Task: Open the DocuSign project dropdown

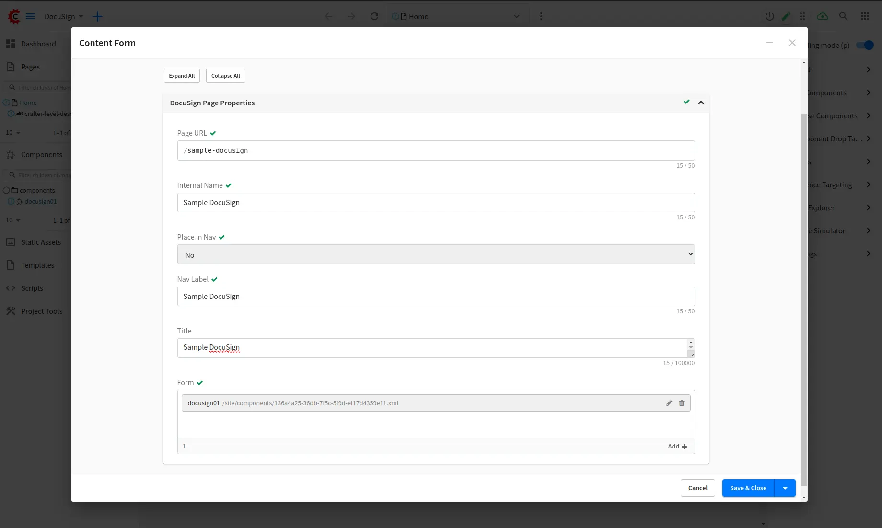Action: coord(64,16)
